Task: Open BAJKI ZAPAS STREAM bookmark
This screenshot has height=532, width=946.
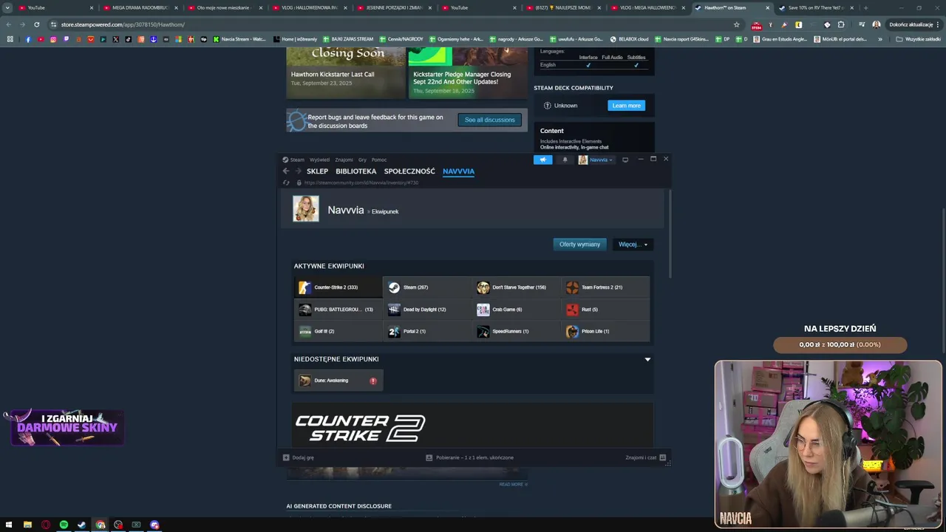Action: tap(348, 39)
